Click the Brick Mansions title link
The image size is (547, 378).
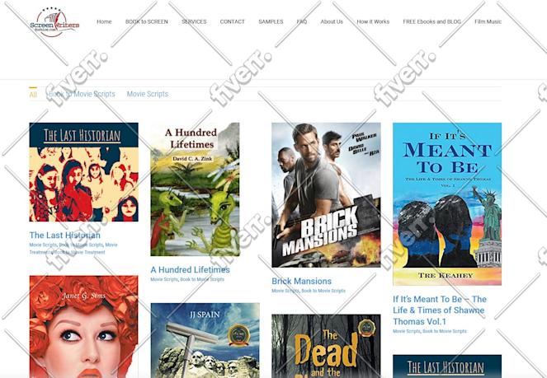click(x=302, y=282)
